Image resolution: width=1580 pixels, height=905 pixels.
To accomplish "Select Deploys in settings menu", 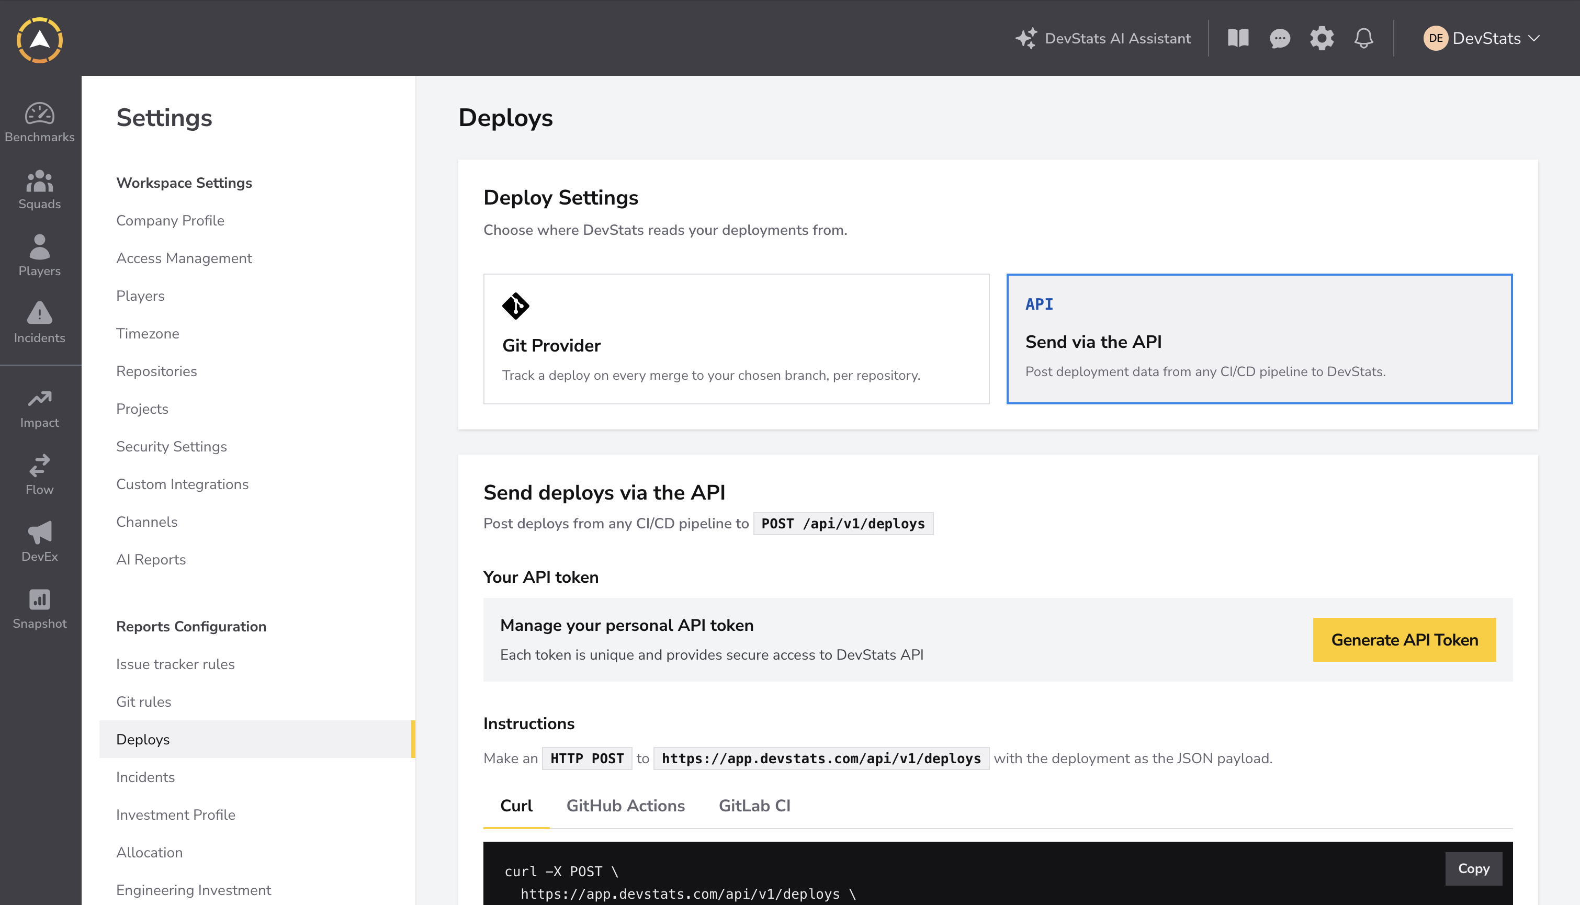I will pyautogui.click(x=257, y=739).
